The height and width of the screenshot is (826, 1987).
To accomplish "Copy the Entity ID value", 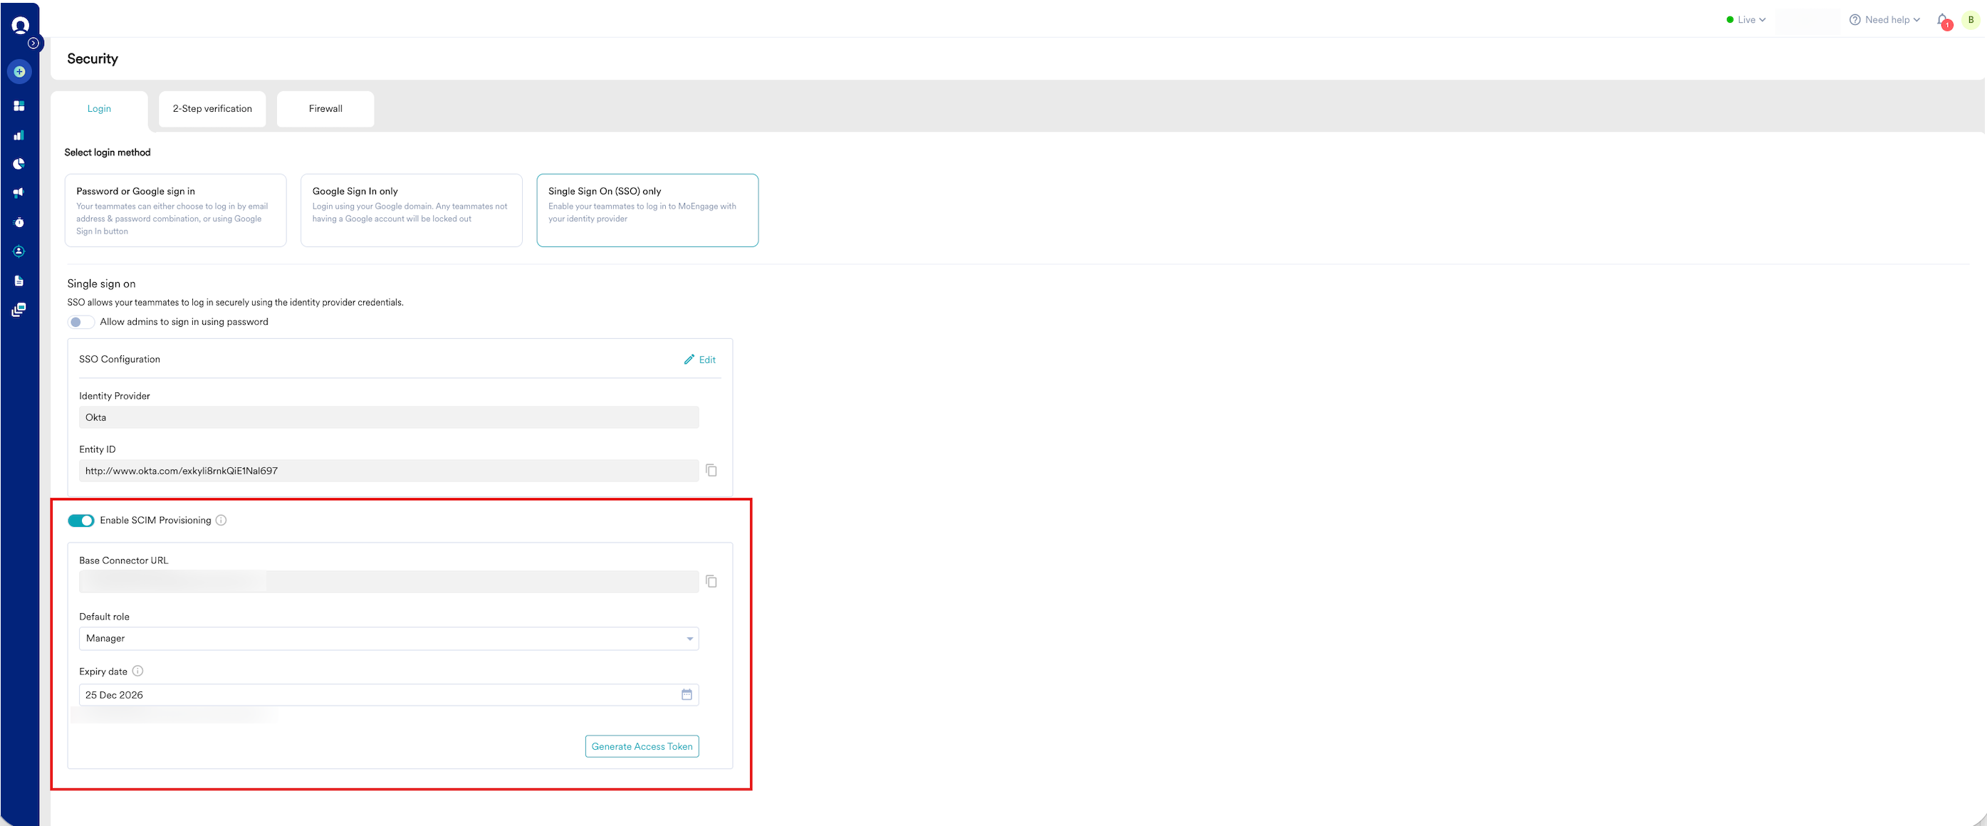I will point(711,471).
